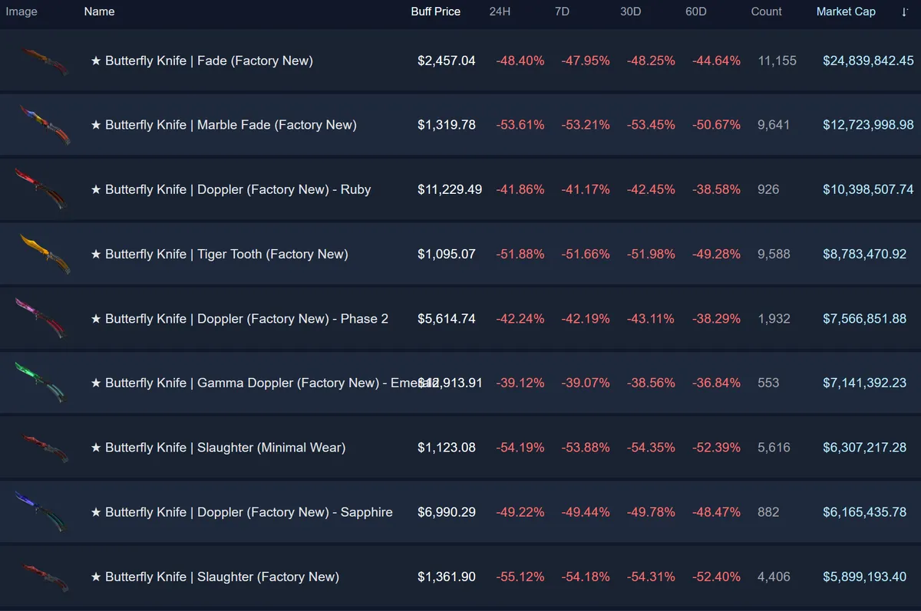Image resolution: width=921 pixels, height=611 pixels.
Task: Click the Fade Butterfly Knife thumbnail image
Action: click(x=44, y=61)
